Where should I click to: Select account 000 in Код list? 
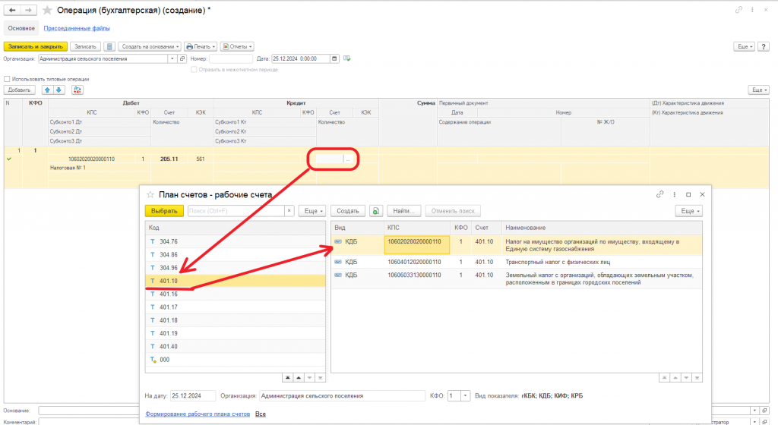pos(236,360)
